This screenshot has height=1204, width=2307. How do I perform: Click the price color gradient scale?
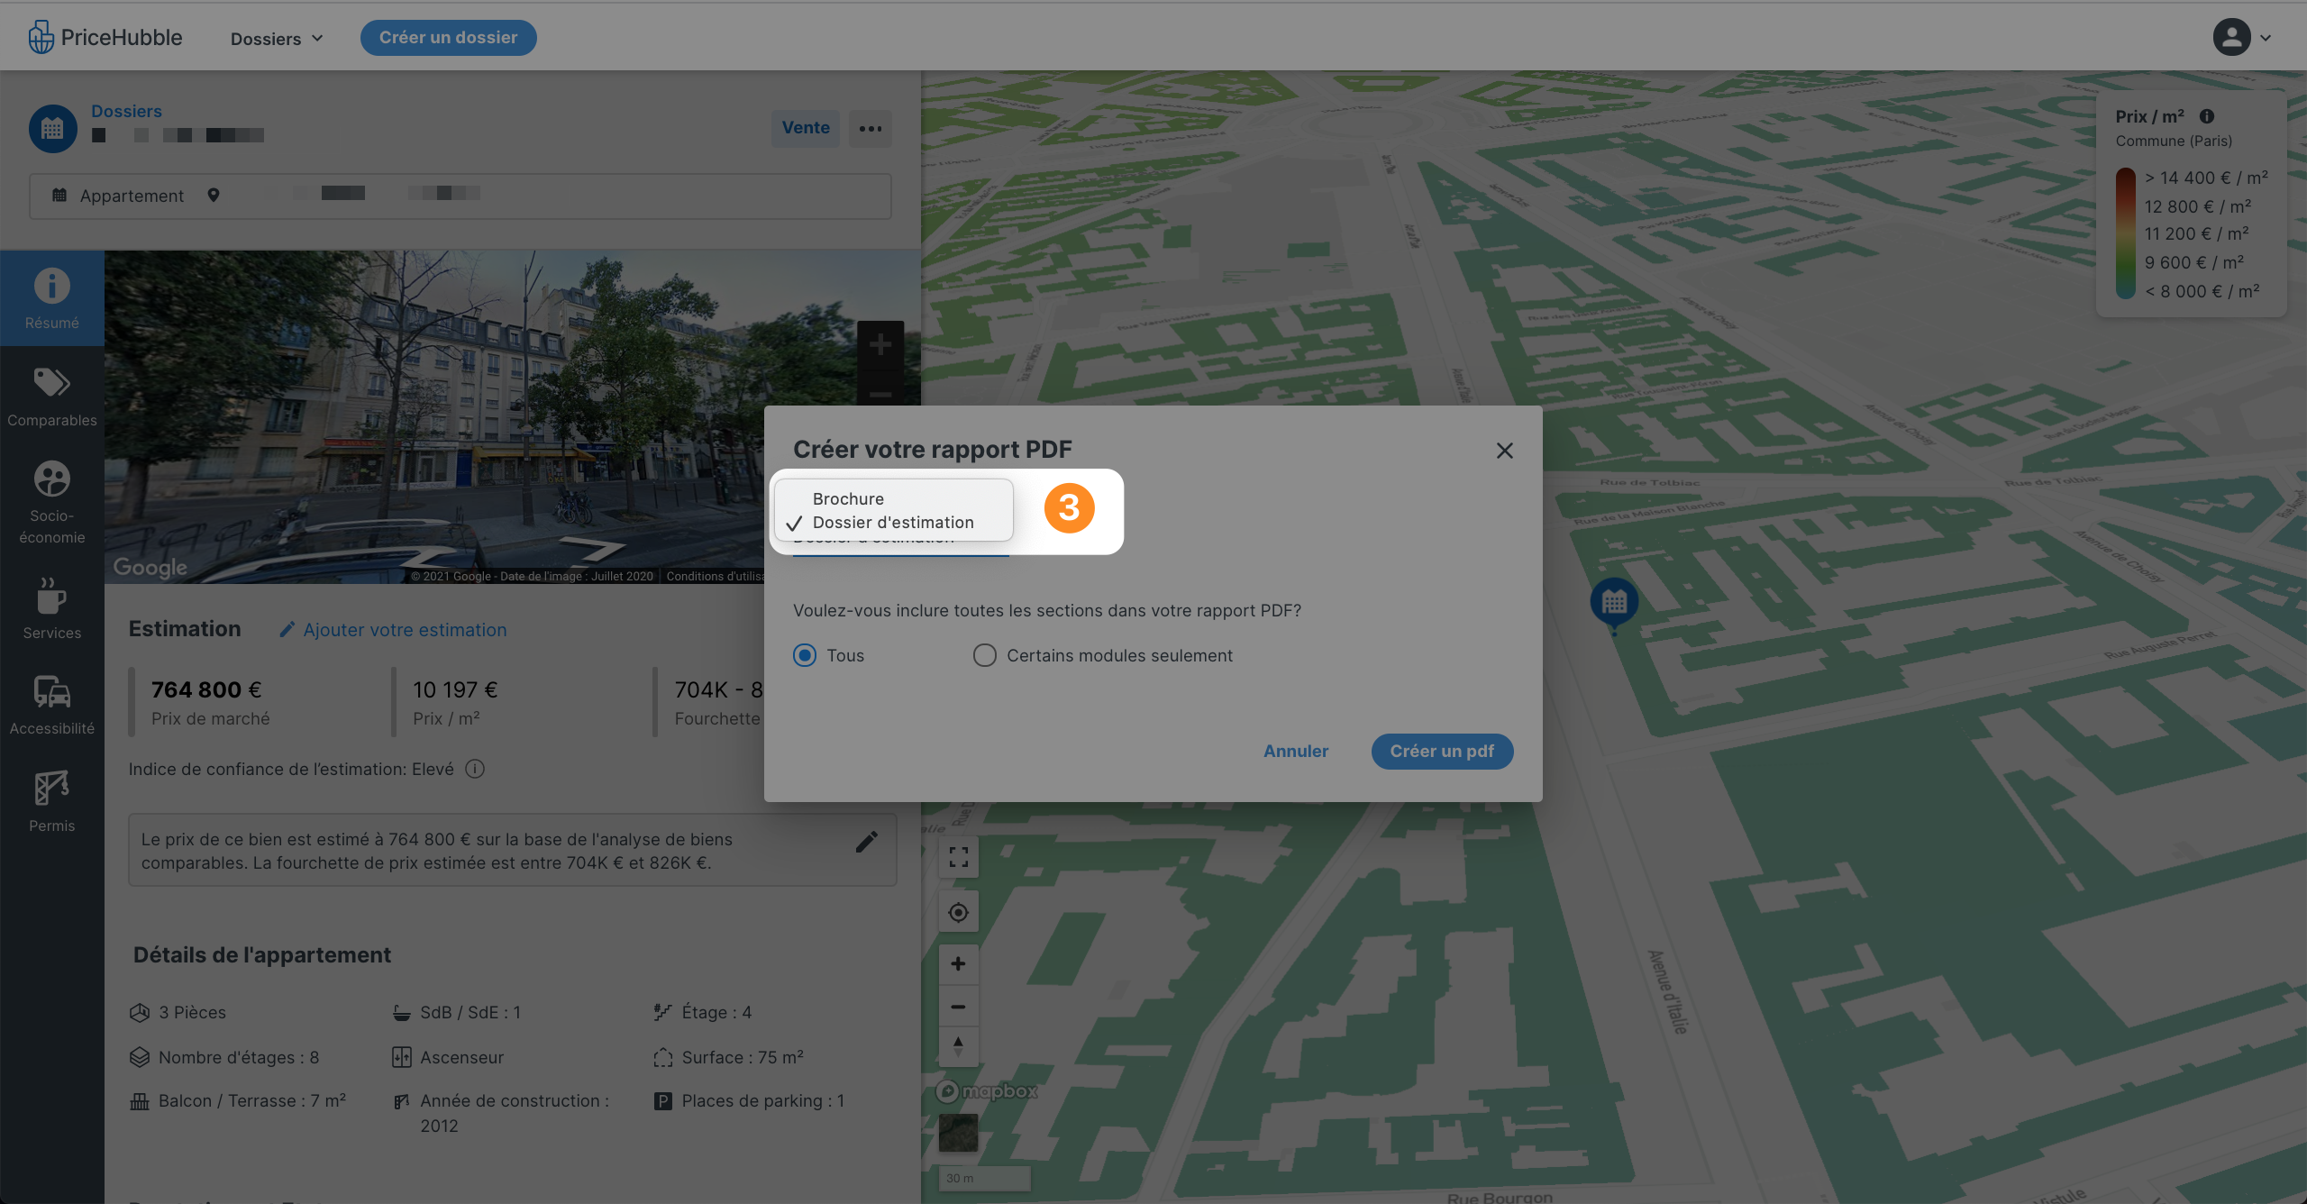[2125, 233]
